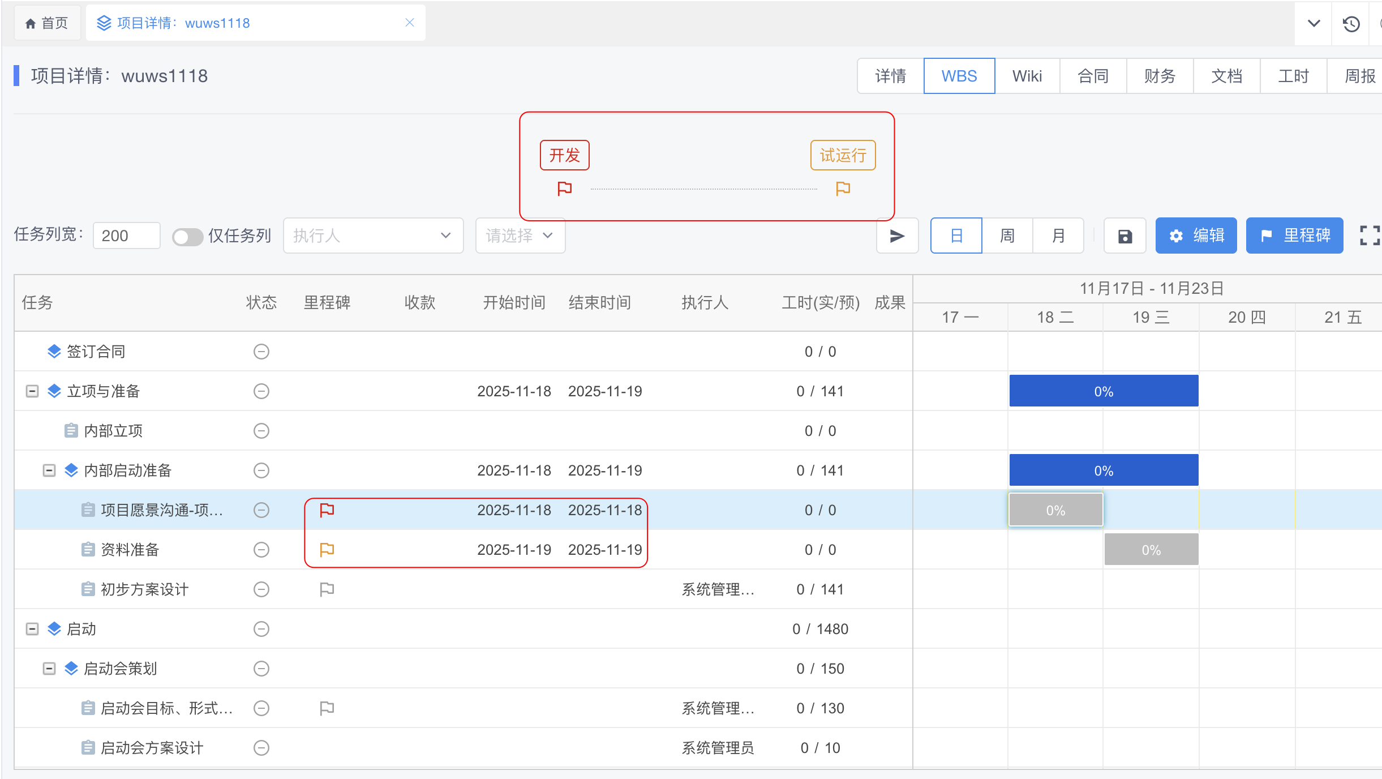Click the orange milestone flag on 资料准备 row

(x=327, y=550)
